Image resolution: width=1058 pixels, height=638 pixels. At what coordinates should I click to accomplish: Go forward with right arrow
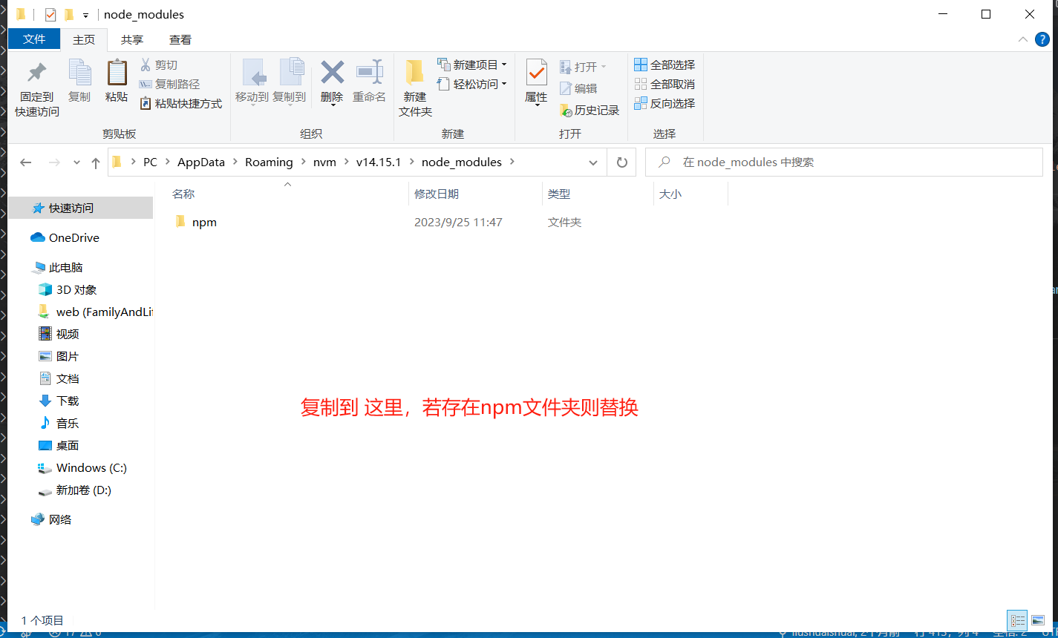[53, 162]
